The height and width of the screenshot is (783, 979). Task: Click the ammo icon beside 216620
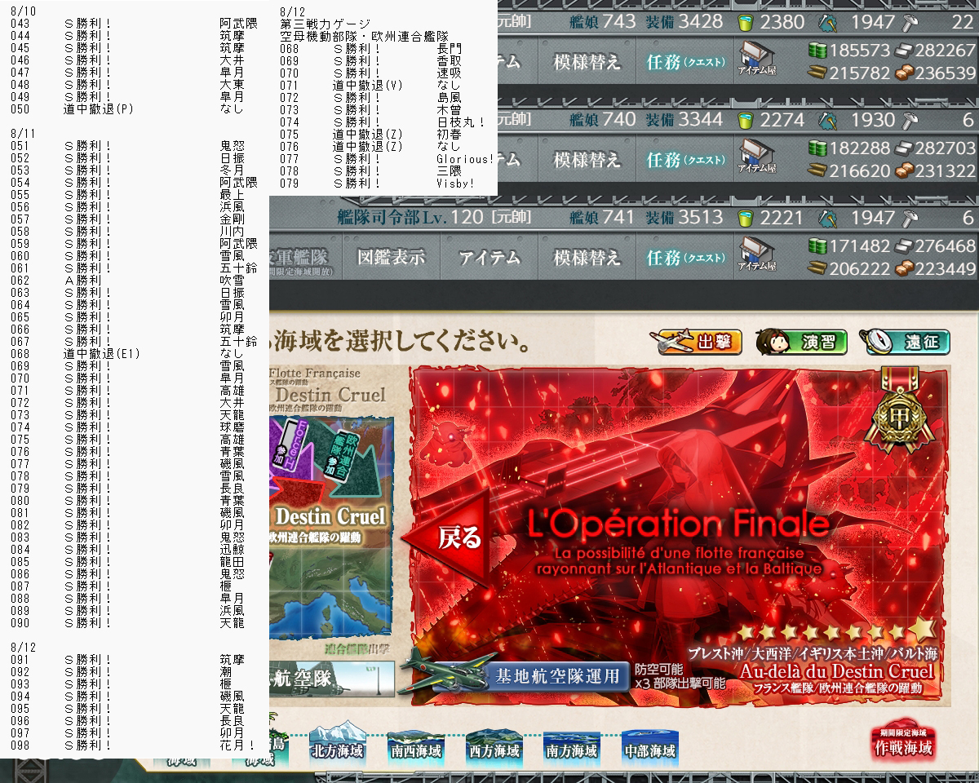tap(817, 170)
